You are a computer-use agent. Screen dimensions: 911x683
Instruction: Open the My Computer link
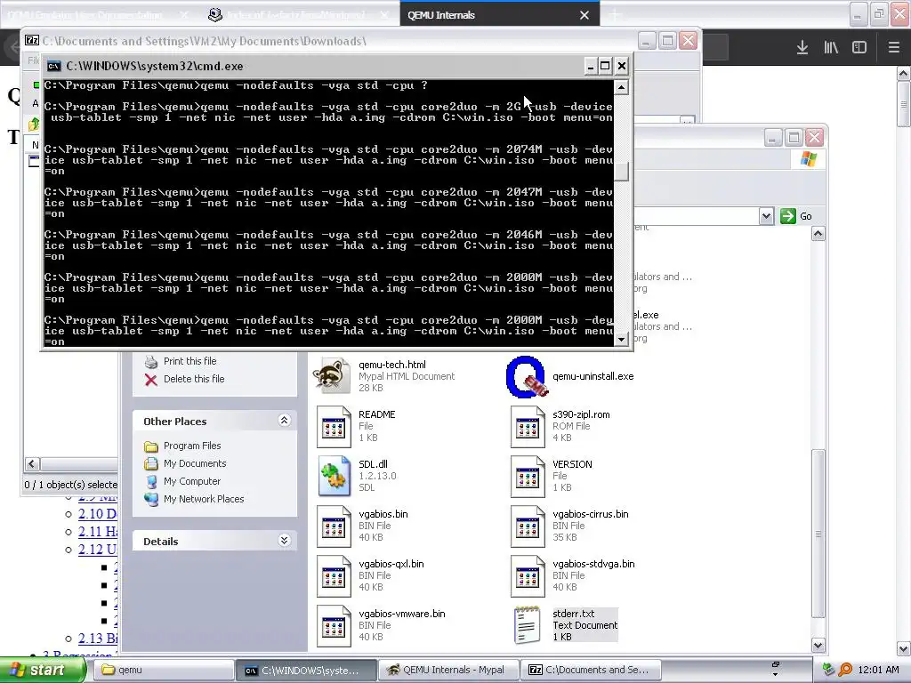click(192, 481)
